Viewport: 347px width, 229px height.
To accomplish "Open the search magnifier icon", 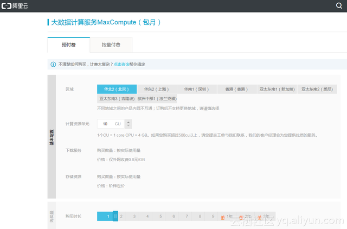I will coord(339,5).
